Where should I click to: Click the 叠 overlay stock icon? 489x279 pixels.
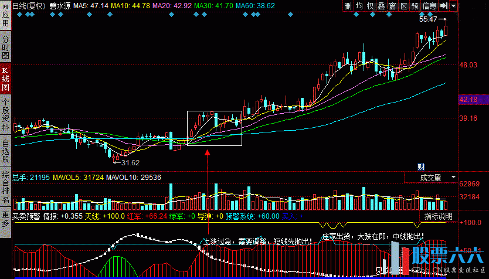(382, 6)
